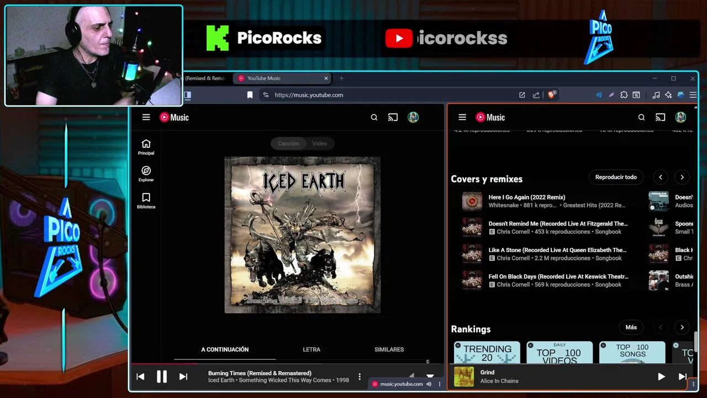Open the Brave main hamburger menu
The image size is (707, 398).
(x=693, y=95)
